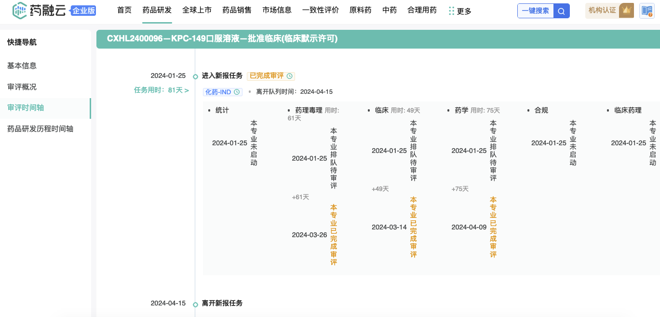Expand 任务用时：81天 details
Screen dimensions: 660x317
[161, 90]
